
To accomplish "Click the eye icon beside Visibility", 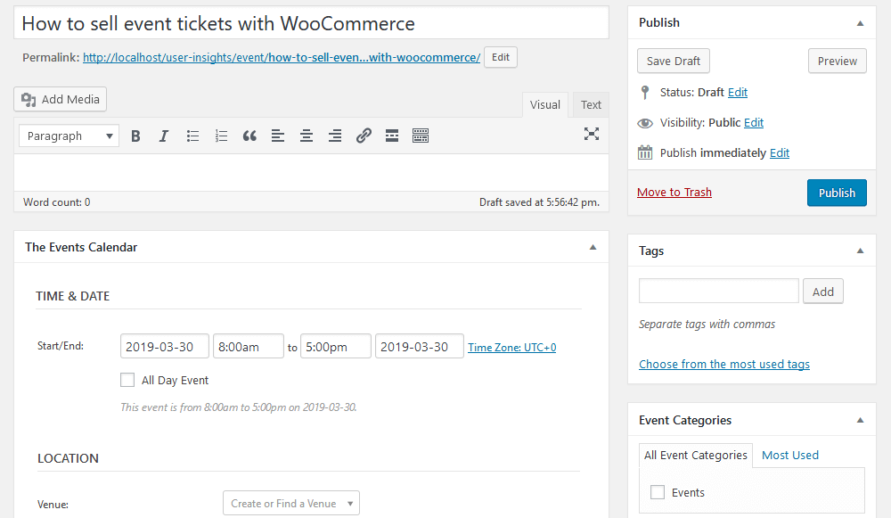I will point(645,123).
